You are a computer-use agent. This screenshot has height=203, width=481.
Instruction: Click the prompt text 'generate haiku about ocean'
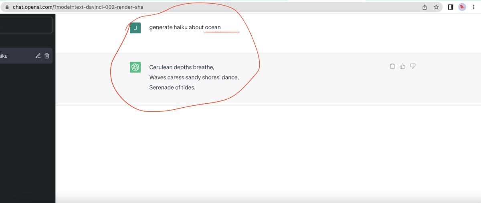click(x=185, y=27)
